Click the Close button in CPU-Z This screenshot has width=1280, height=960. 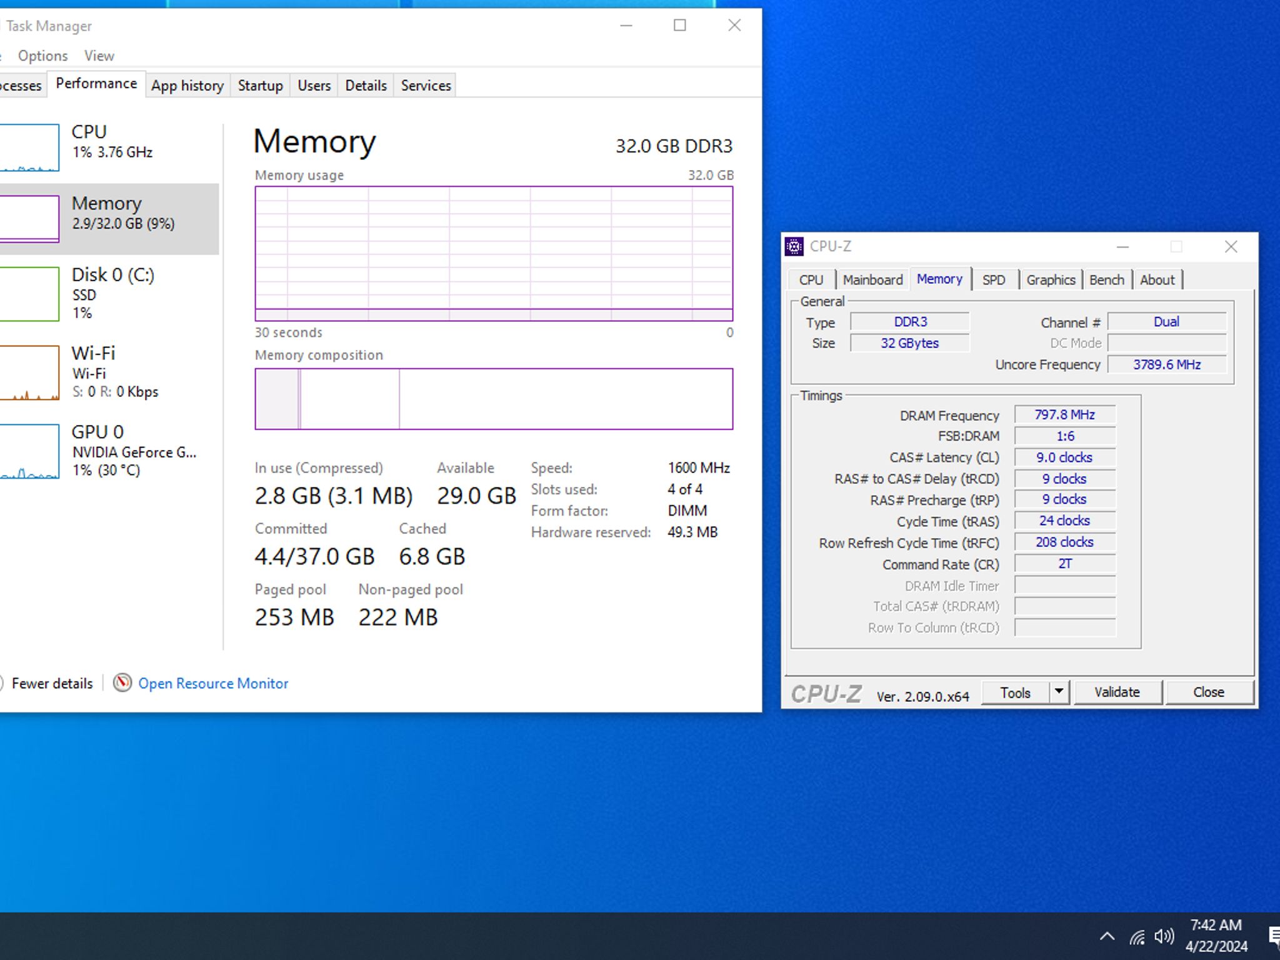pos(1209,692)
